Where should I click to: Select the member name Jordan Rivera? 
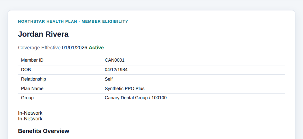[x=43, y=34]
